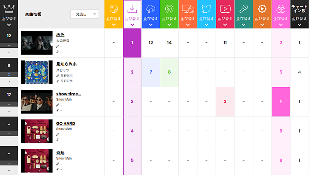
Task: Click pink rank 9 for 奇跡
Action: coord(281,160)
